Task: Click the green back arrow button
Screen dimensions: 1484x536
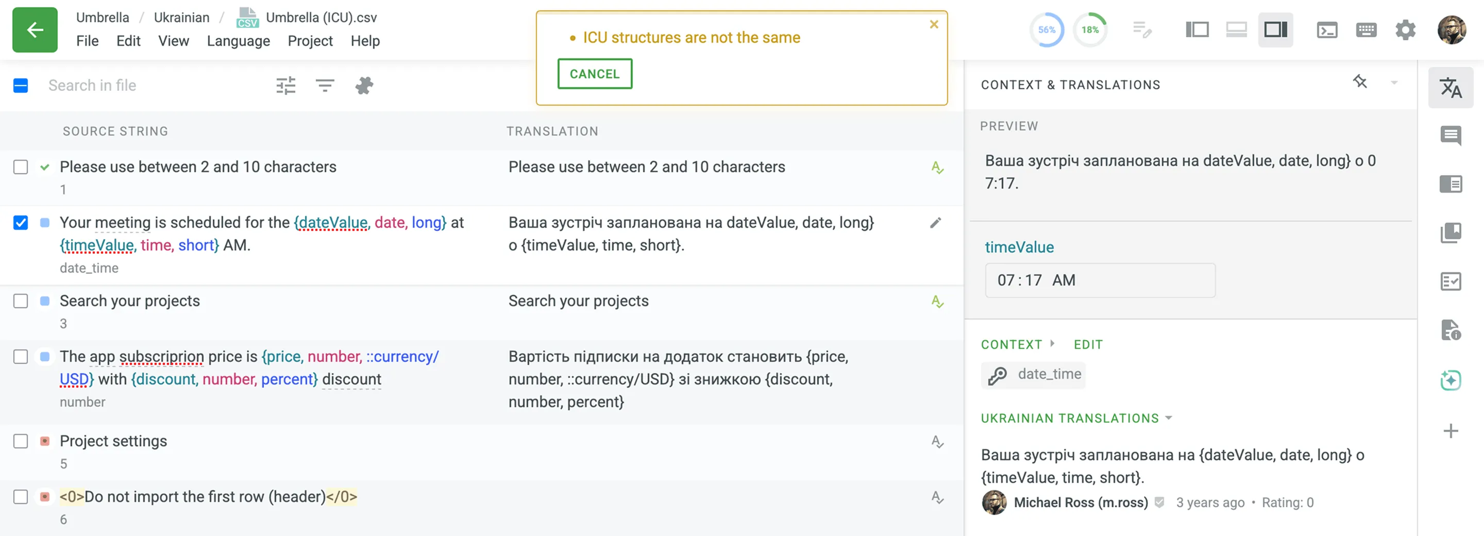Action: tap(35, 30)
